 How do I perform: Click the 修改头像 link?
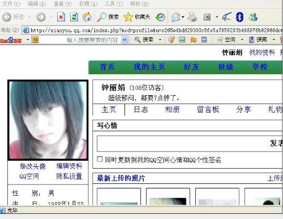(x=33, y=166)
